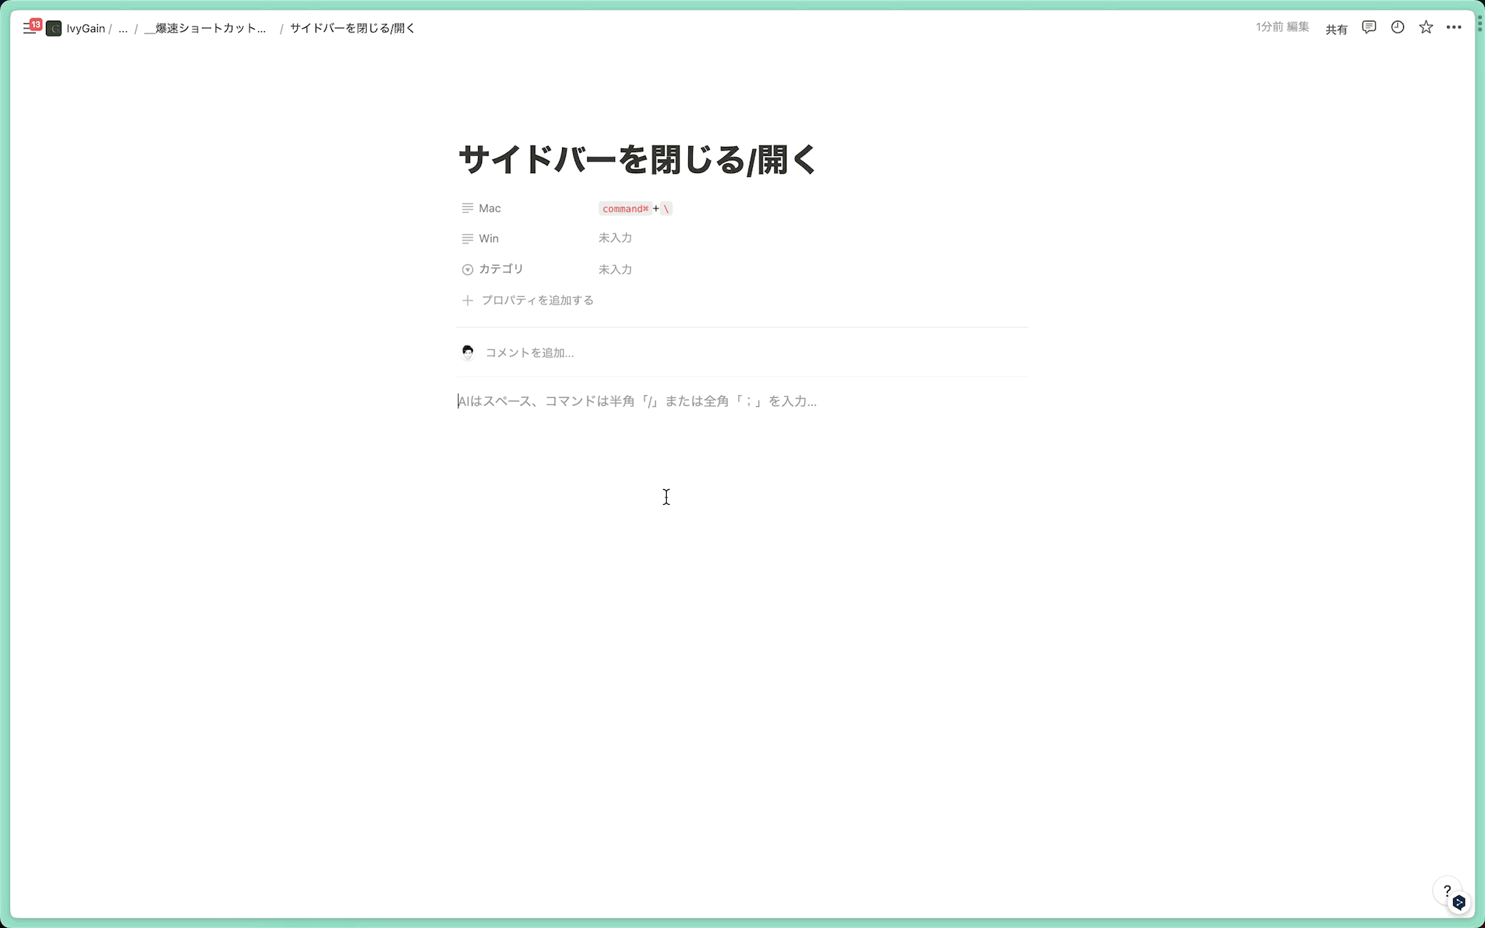The width and height of the screenshot is (1485, 928).
Task: Go to 爆速ショートカット breadcrumb page
Action: [x=206, y=28]
